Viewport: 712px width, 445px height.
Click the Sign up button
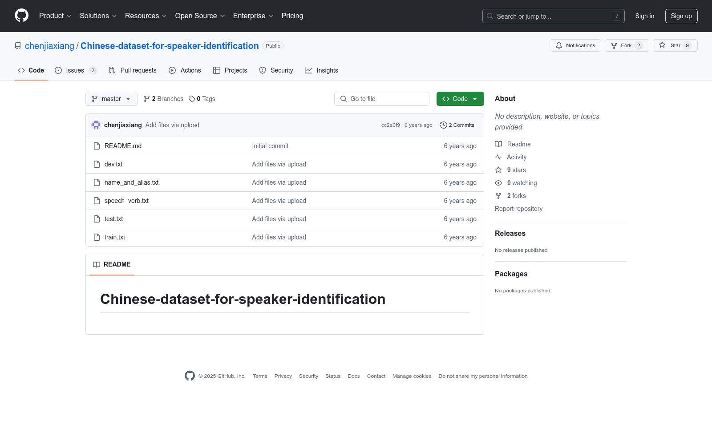[x=681, y=16]
